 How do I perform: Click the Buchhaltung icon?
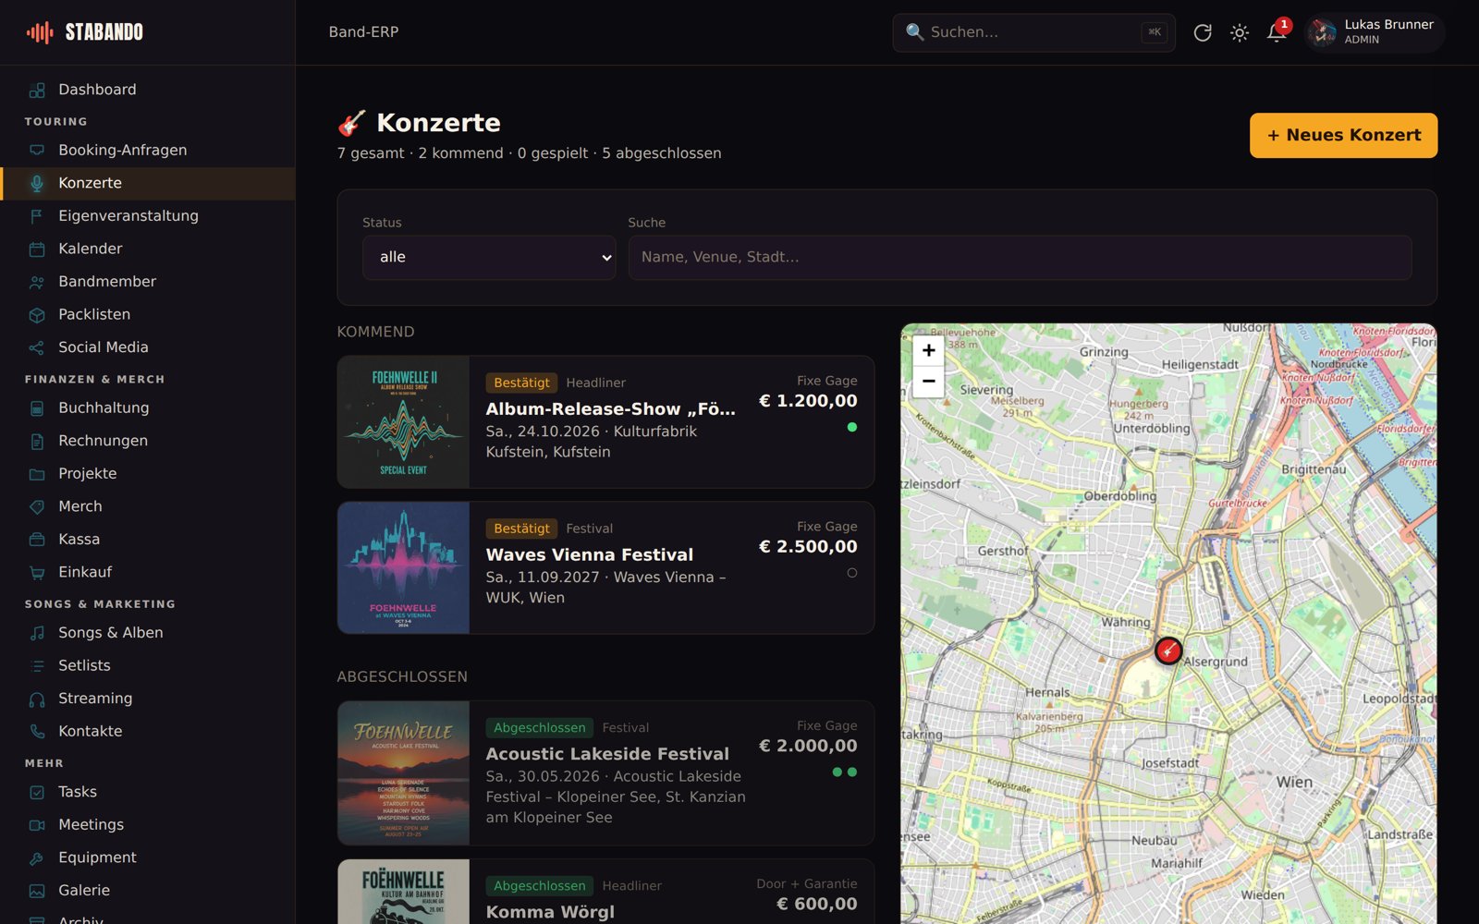[x=37, y=407]
